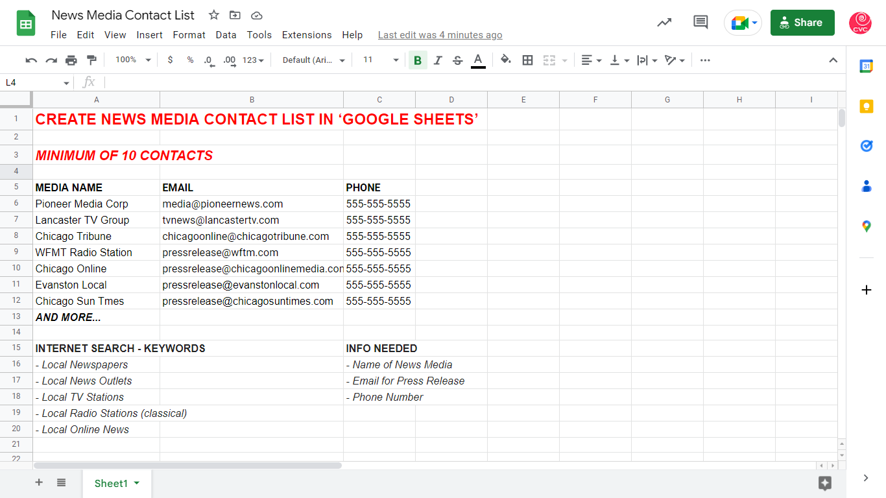Toggle italic formatting
This screenshot has height=498, width=886.
(x=438, y=60)
